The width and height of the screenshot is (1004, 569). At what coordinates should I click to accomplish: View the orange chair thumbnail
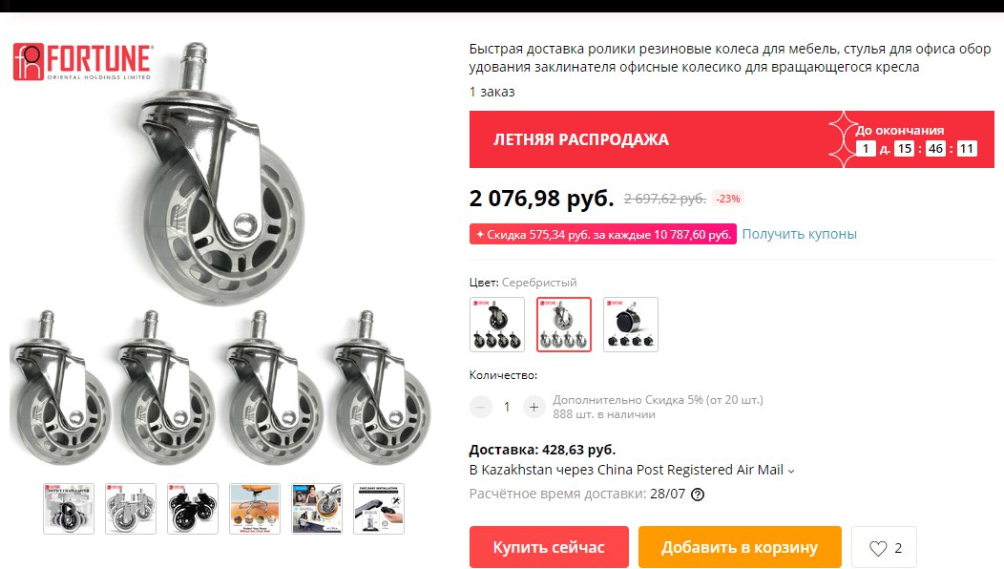pos(255,509)
